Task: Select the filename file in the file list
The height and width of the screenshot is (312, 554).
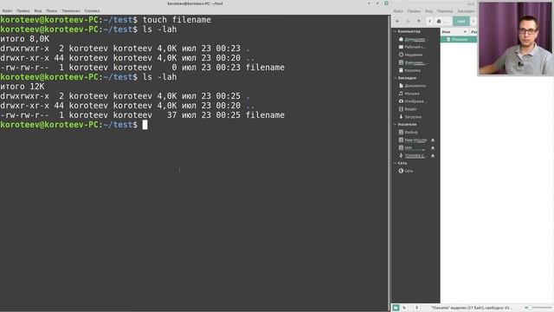Action: coord(459,39)
